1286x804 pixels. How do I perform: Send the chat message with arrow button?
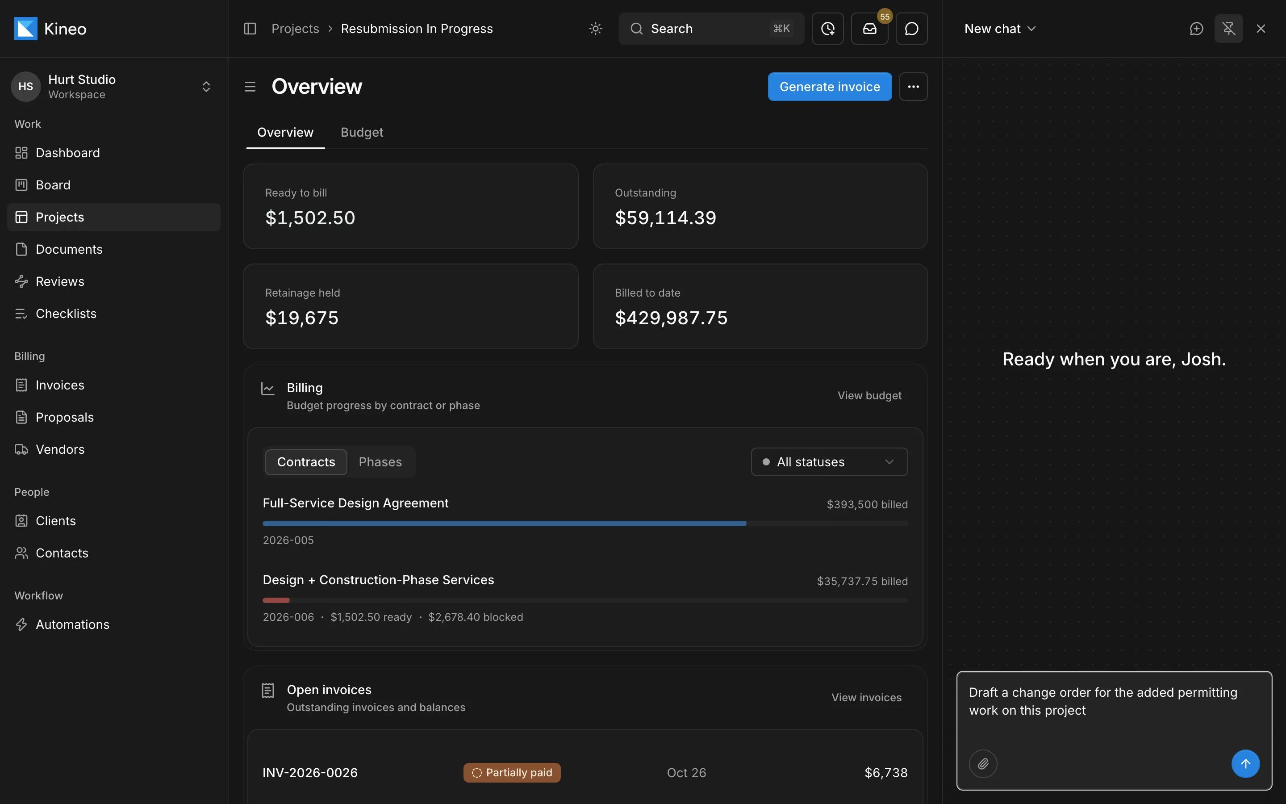[1245, 764]
